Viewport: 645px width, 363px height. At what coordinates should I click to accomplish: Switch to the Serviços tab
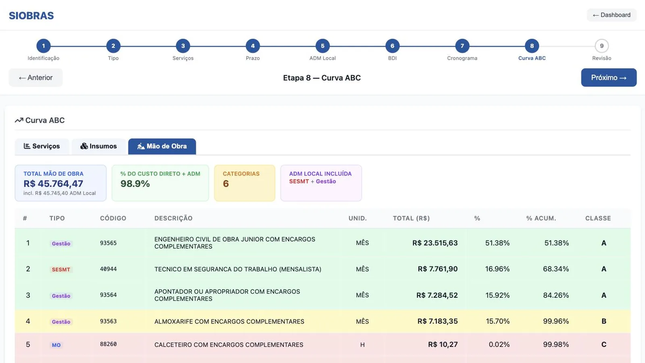click(x=42, y=146)
